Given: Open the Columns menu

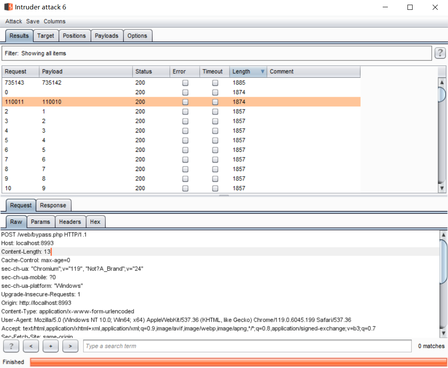Looking at the screenshot, I should coord(55,21).
